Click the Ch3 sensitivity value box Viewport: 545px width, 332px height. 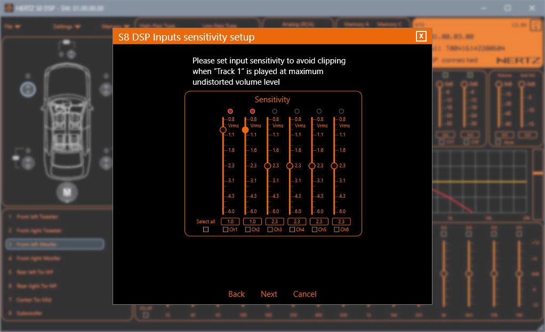click(x=275, y=221)
